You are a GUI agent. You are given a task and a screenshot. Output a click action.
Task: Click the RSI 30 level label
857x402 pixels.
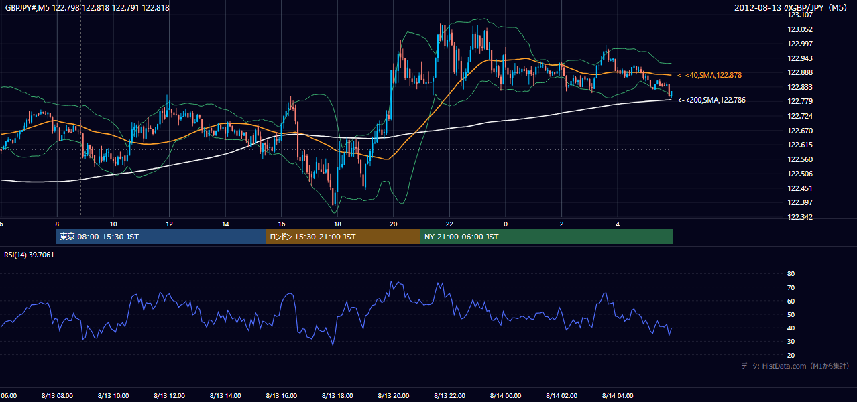click(x=791, y=342)
